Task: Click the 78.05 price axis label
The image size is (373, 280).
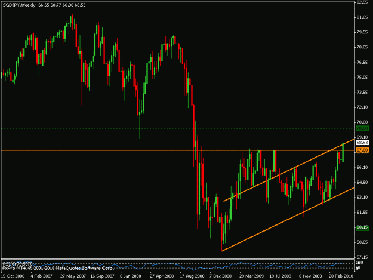Action: pos(362,47)
